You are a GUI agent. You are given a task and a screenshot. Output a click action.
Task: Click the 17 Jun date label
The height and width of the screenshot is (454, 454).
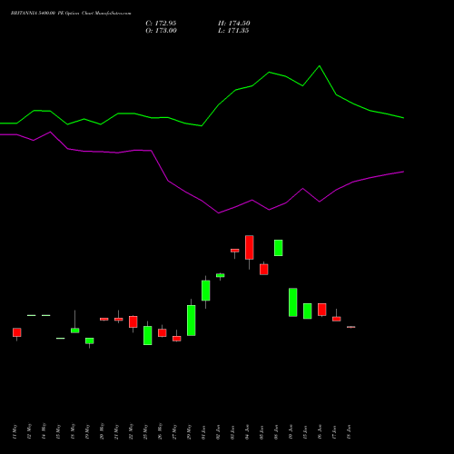[334, 432]
